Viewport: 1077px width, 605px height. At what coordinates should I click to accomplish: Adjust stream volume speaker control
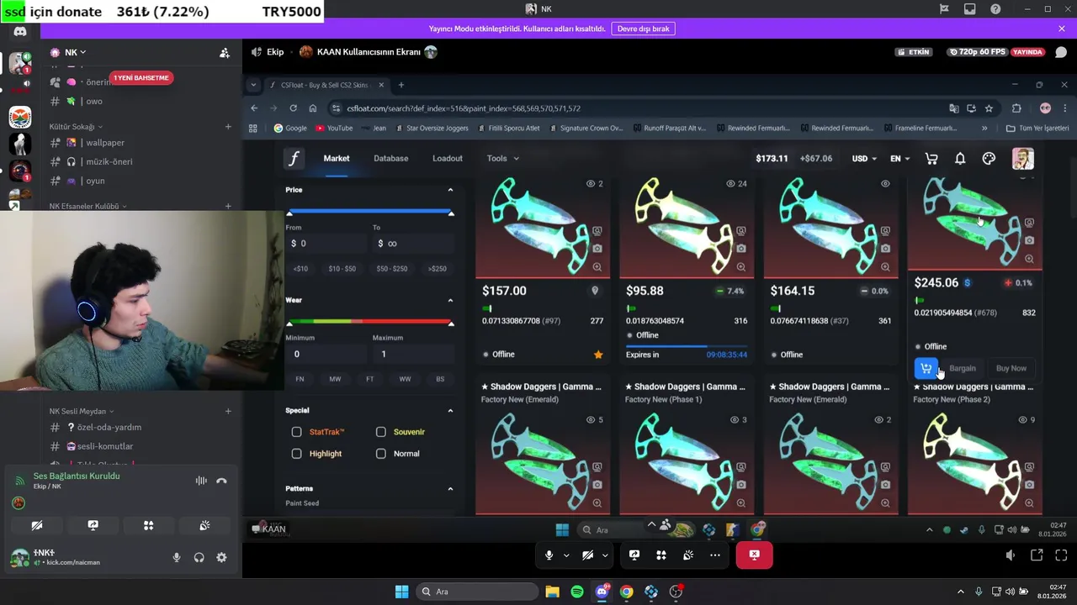(1011, 555)
